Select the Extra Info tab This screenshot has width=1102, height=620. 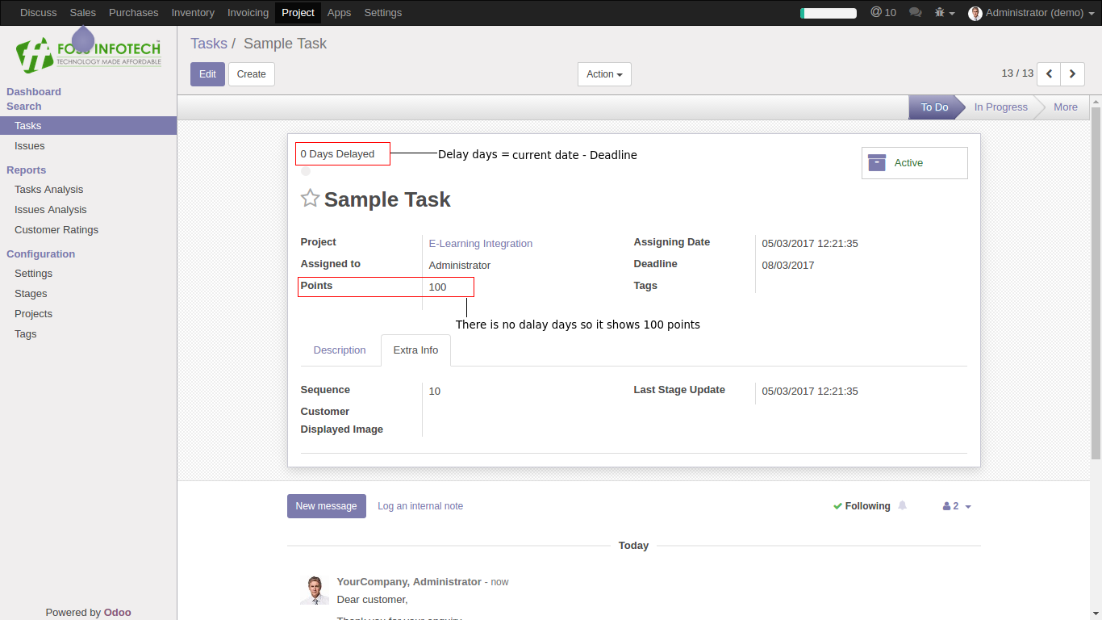(x=415, y=350)
